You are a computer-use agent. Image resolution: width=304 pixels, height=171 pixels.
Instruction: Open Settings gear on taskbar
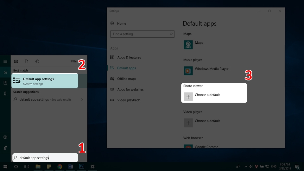pyautogui.click(x=92, y=167)
